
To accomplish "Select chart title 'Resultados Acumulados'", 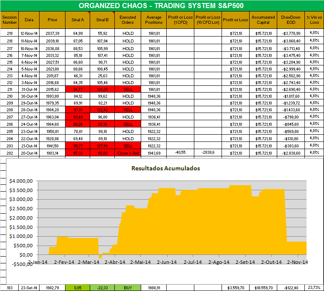I will (x=165, y=168).
